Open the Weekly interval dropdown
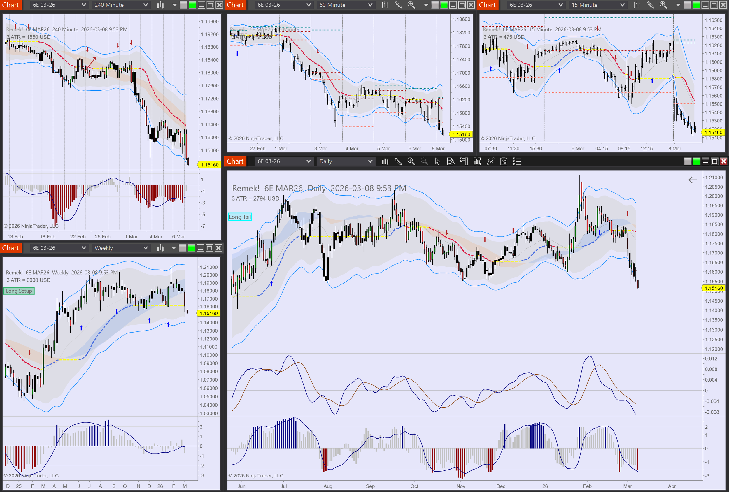 (121, 248)
